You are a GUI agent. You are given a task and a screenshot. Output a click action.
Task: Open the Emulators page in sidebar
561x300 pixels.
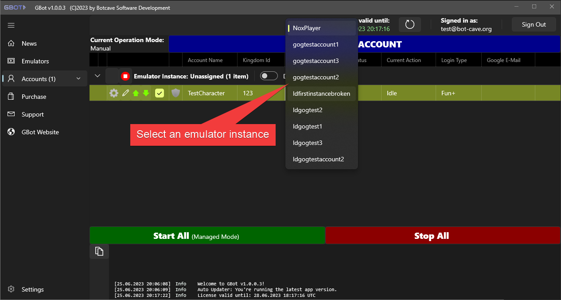pos(35,61)
